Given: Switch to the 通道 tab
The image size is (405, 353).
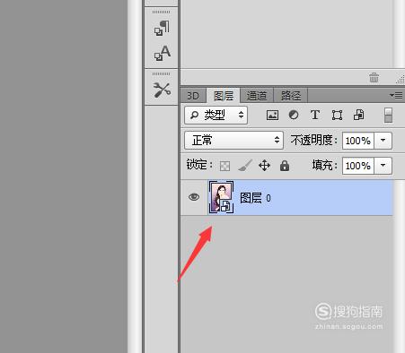Looking at the screenshot, I should 257,96.
